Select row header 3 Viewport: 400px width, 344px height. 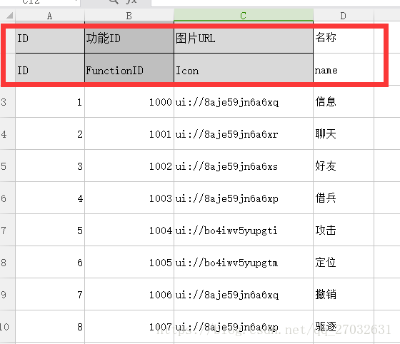7,101
